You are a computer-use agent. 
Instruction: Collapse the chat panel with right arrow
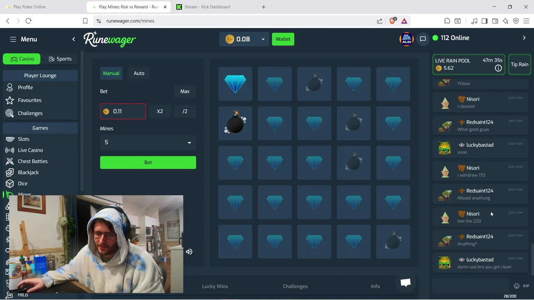tap(524, 38)
